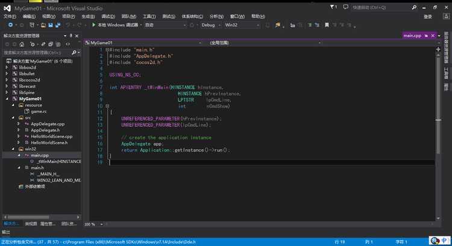Click the Home icon in Solution Explorer toolbar

point(22,44)
